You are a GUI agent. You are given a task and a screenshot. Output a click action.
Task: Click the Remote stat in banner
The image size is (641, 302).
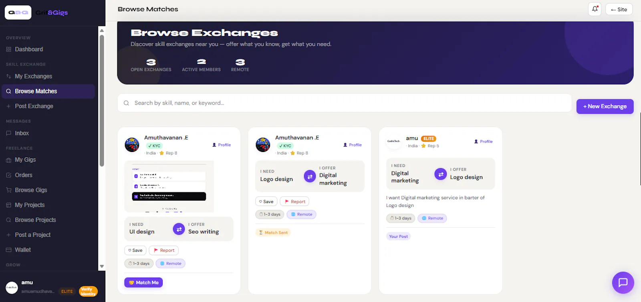(x=240, y=65)
